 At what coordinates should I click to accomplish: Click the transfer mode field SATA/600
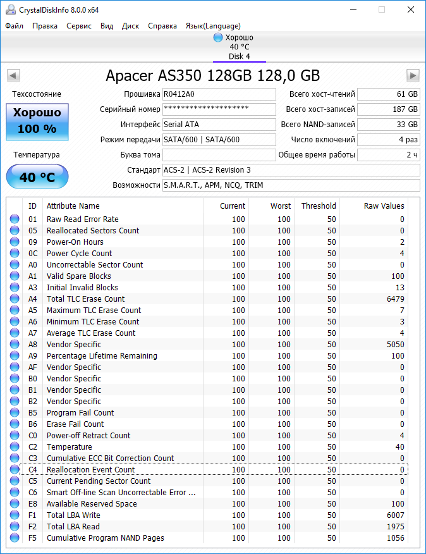pyautogui.click(x=219, y=140)
